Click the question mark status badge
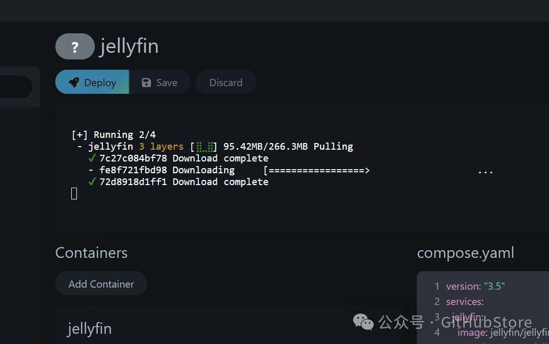 pyautogui.click(x=75, y=46)
